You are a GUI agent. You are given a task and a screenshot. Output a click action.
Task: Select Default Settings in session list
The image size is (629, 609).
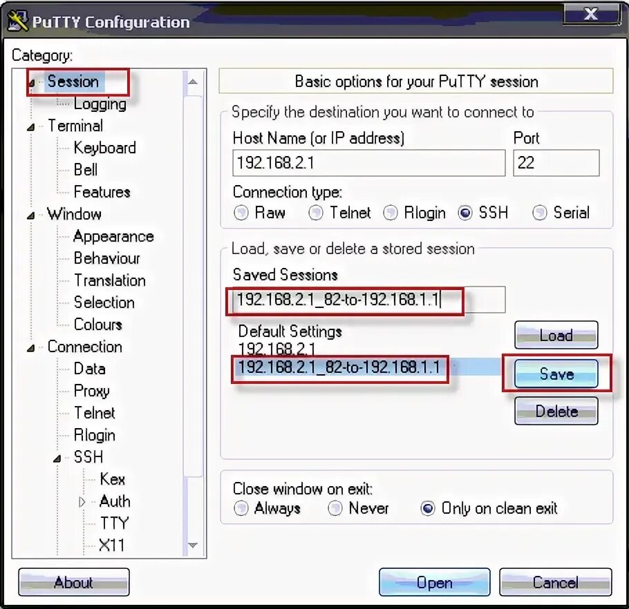tap(290, 331)
